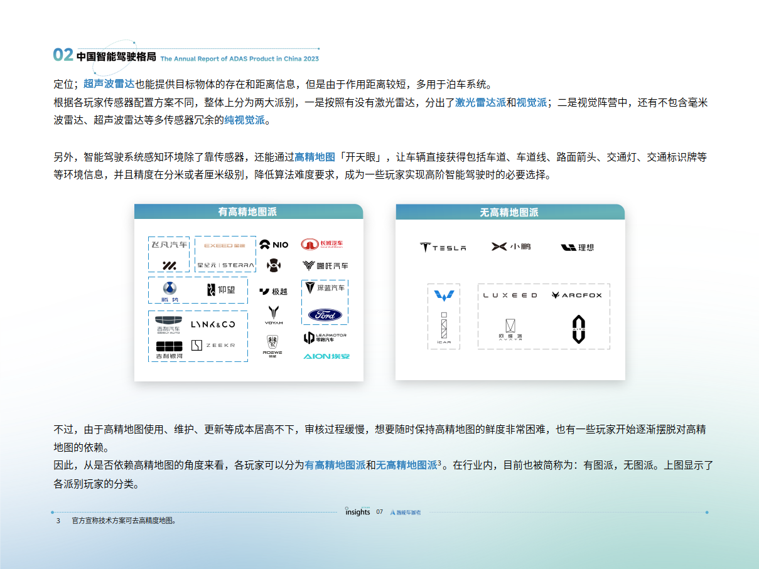Click the round dark emblem below NIO
759x569 pixels.
coord(273,265)
